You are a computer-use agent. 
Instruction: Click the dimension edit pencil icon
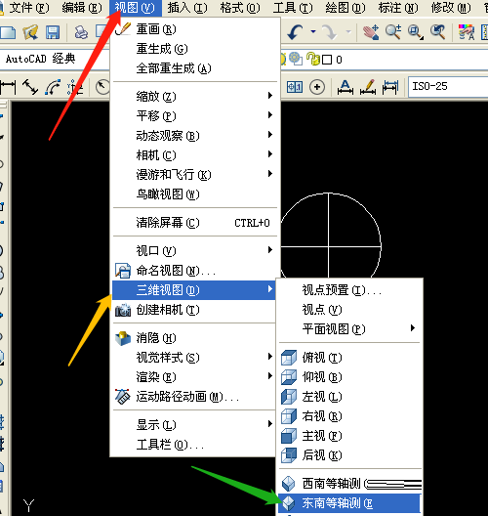(x=368, y=87)
